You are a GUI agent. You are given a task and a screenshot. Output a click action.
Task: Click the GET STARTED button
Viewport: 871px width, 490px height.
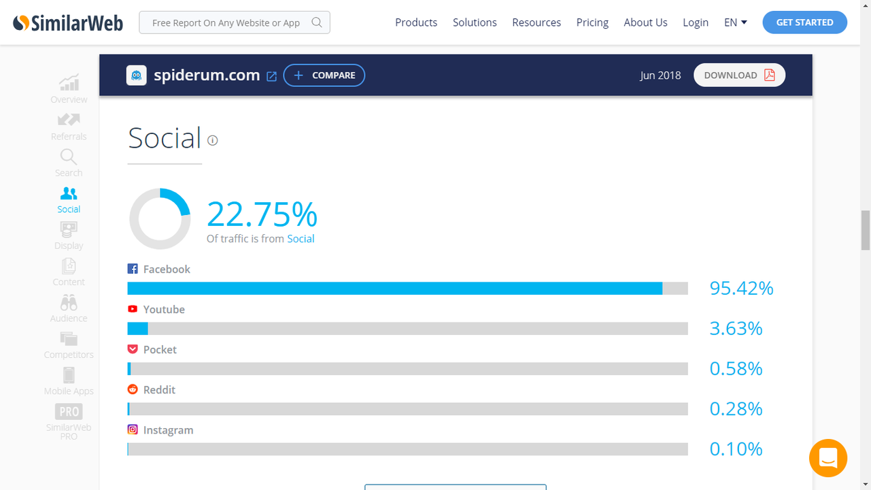click(x=804, y=22)
